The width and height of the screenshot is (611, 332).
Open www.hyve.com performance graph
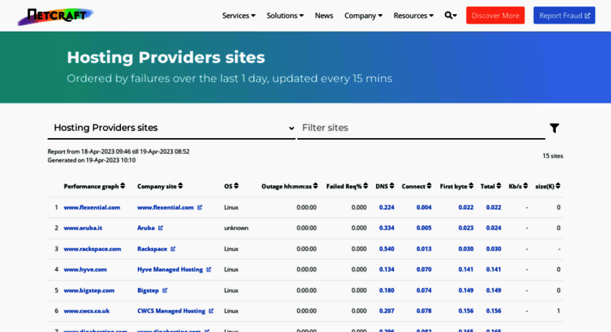(85, 269)
